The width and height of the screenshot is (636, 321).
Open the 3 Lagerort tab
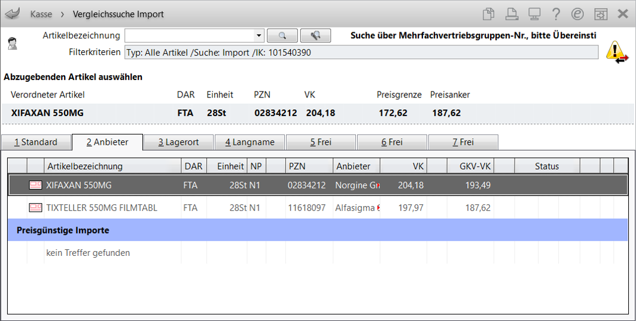(178, 142)
